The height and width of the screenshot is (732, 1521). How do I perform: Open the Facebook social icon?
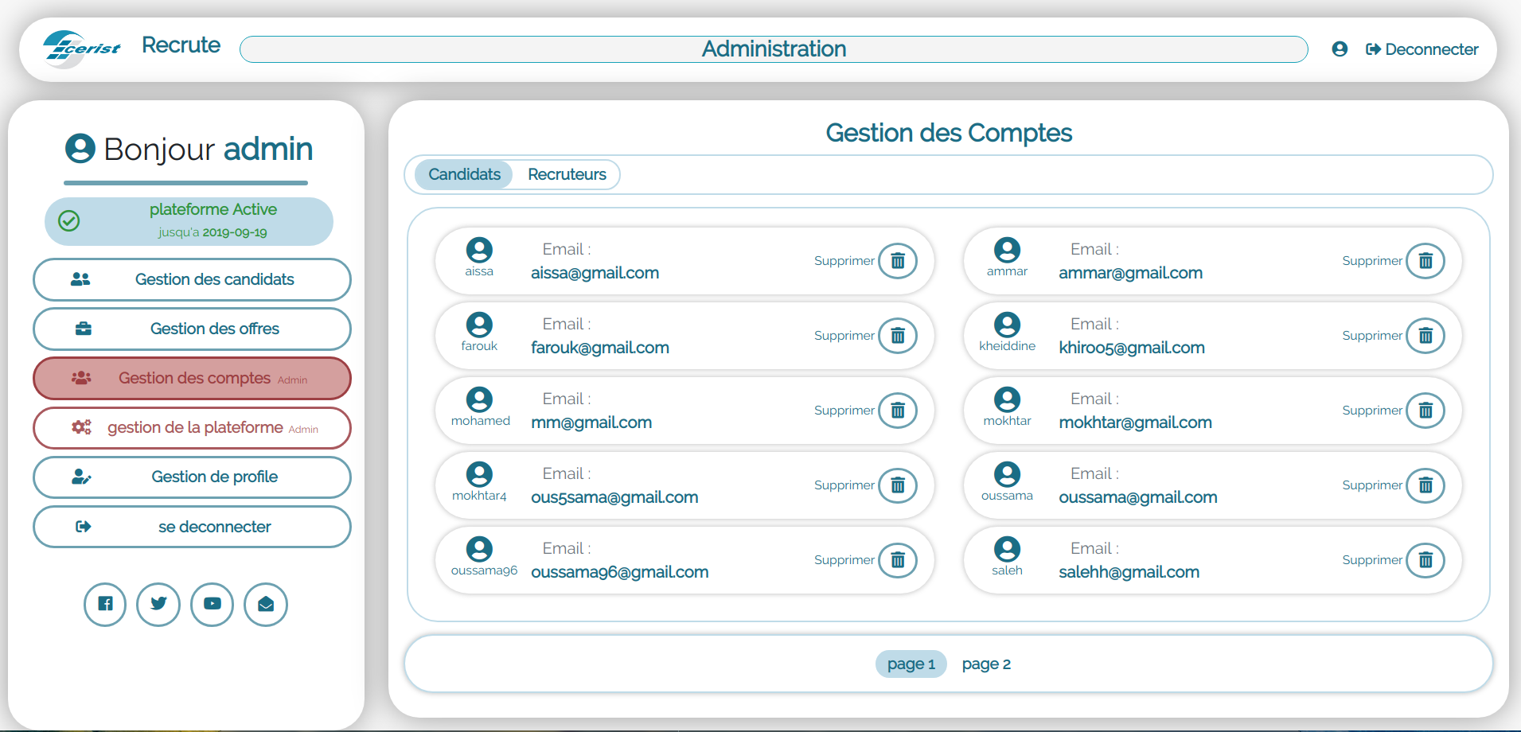(x=105, y=605)
